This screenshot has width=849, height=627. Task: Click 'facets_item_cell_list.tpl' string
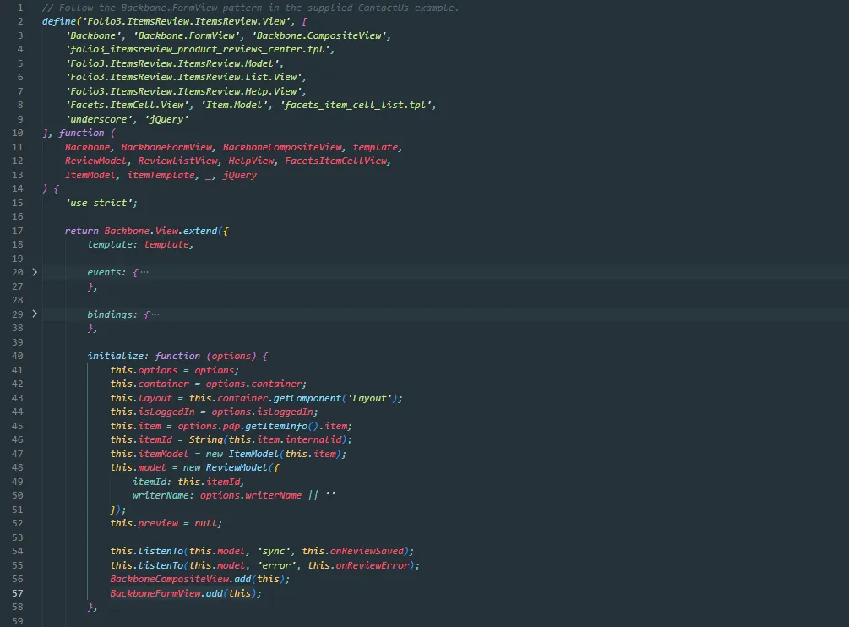click(356, 105)
